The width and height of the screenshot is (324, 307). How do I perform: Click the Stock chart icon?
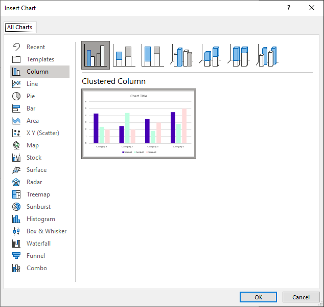pos(16,158)
